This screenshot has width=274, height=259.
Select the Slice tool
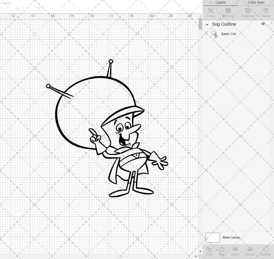[209, 251]
